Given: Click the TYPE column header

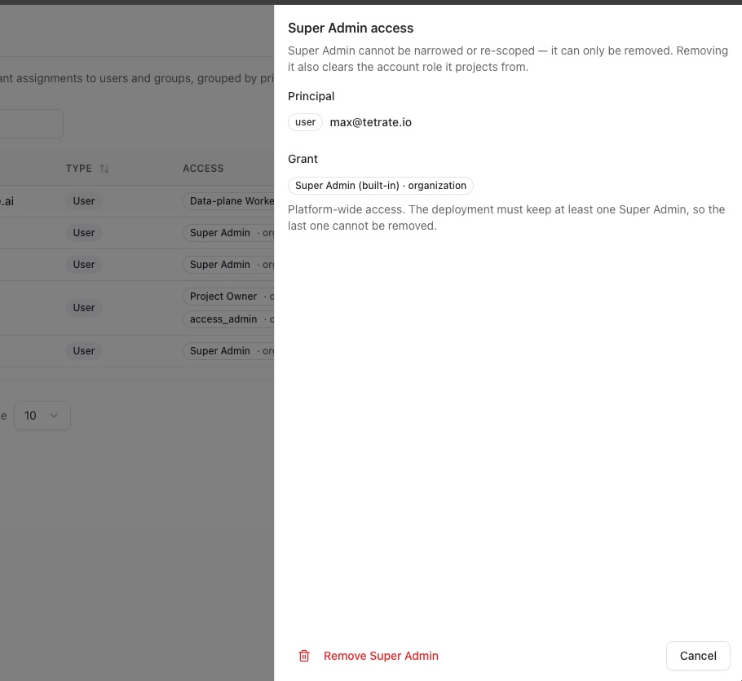Looking at the screenshot, I should tap(78, 169).
